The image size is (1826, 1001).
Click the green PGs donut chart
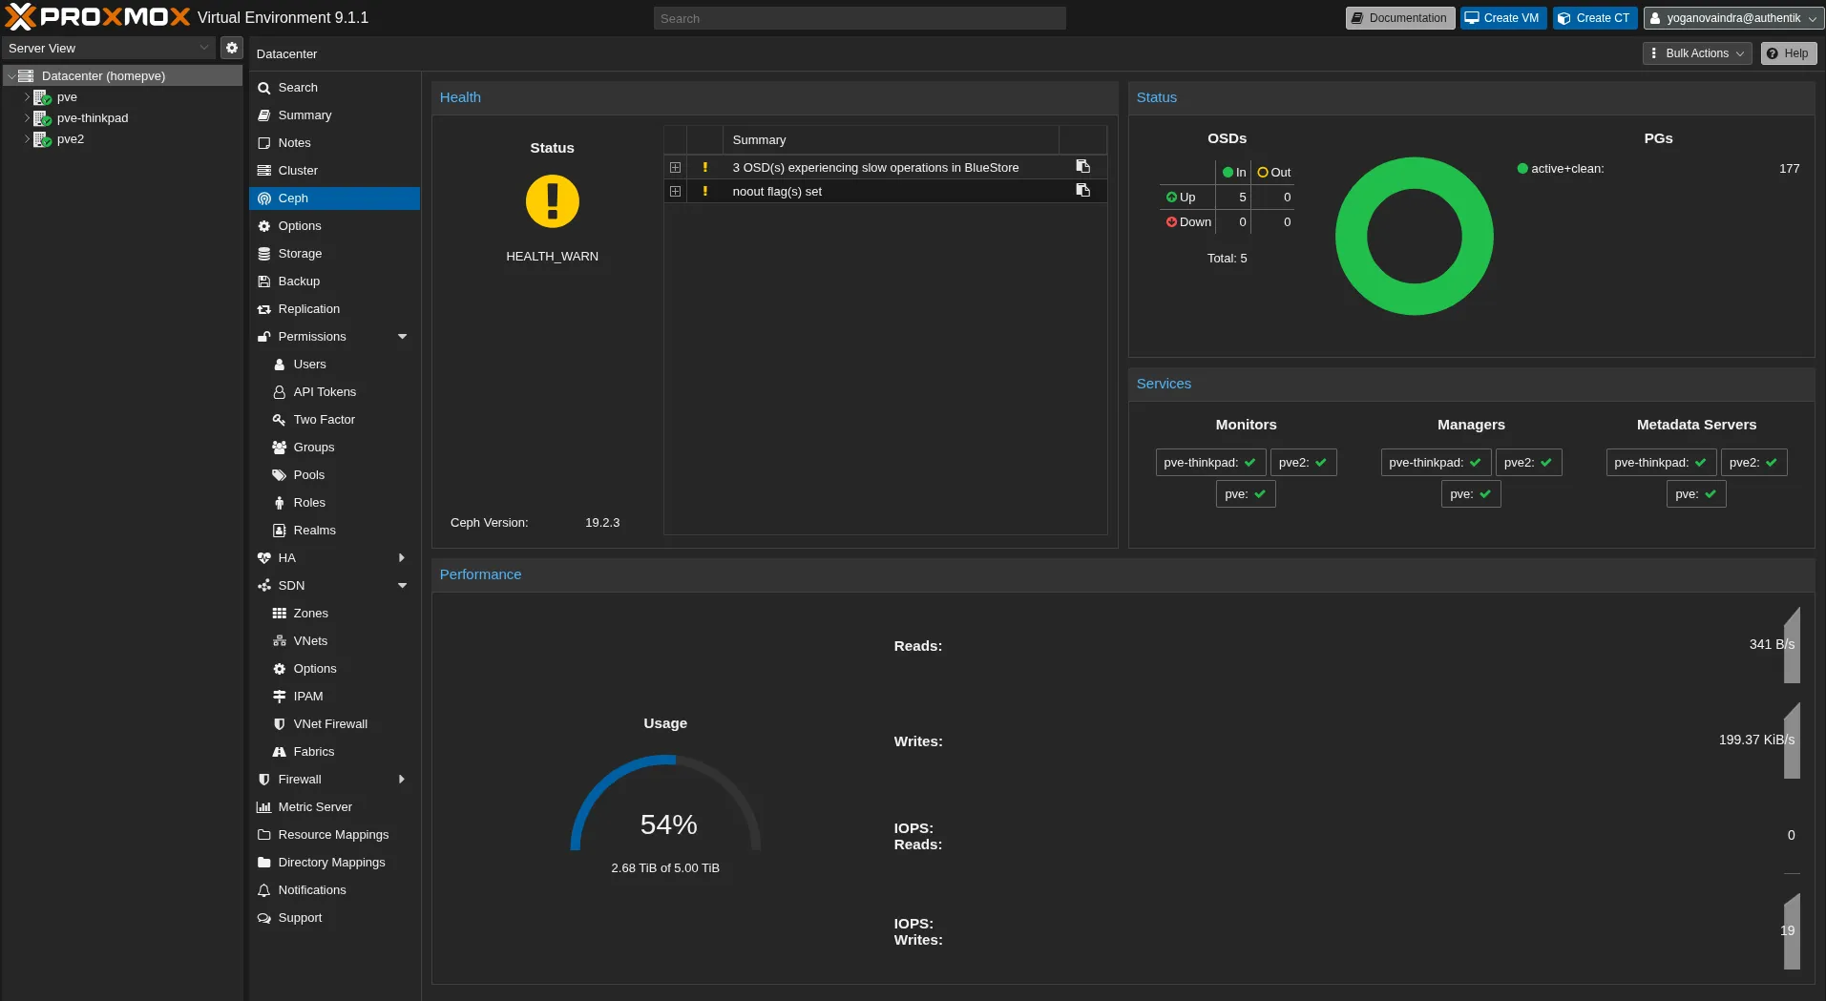pyautogui.click(x=1414, y=236)
